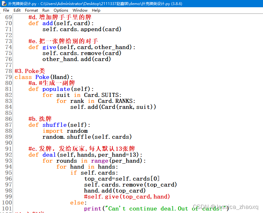Select the deal function name
This screenshot has width=263, height=213.
pos(49,154)
